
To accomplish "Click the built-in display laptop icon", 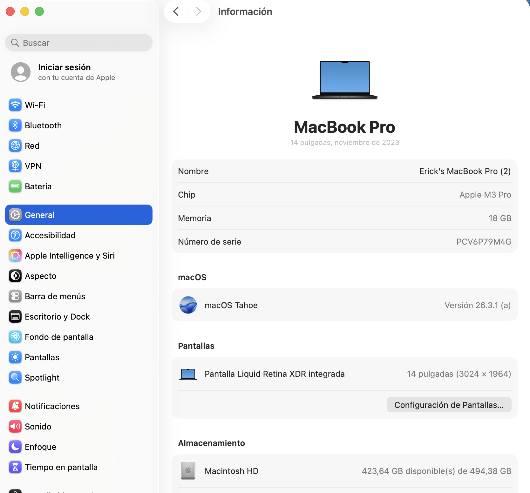I will [188, 374].
